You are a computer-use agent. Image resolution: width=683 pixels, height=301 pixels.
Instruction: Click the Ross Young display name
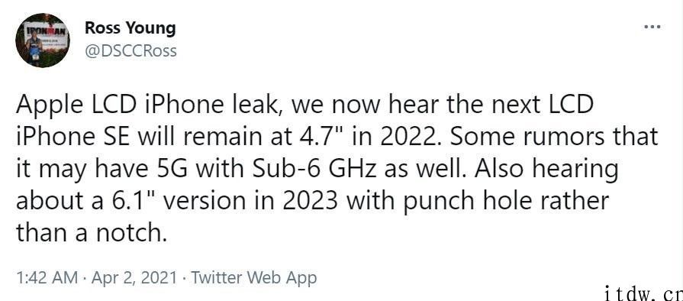pyautogui.click(x=130, y=28)
